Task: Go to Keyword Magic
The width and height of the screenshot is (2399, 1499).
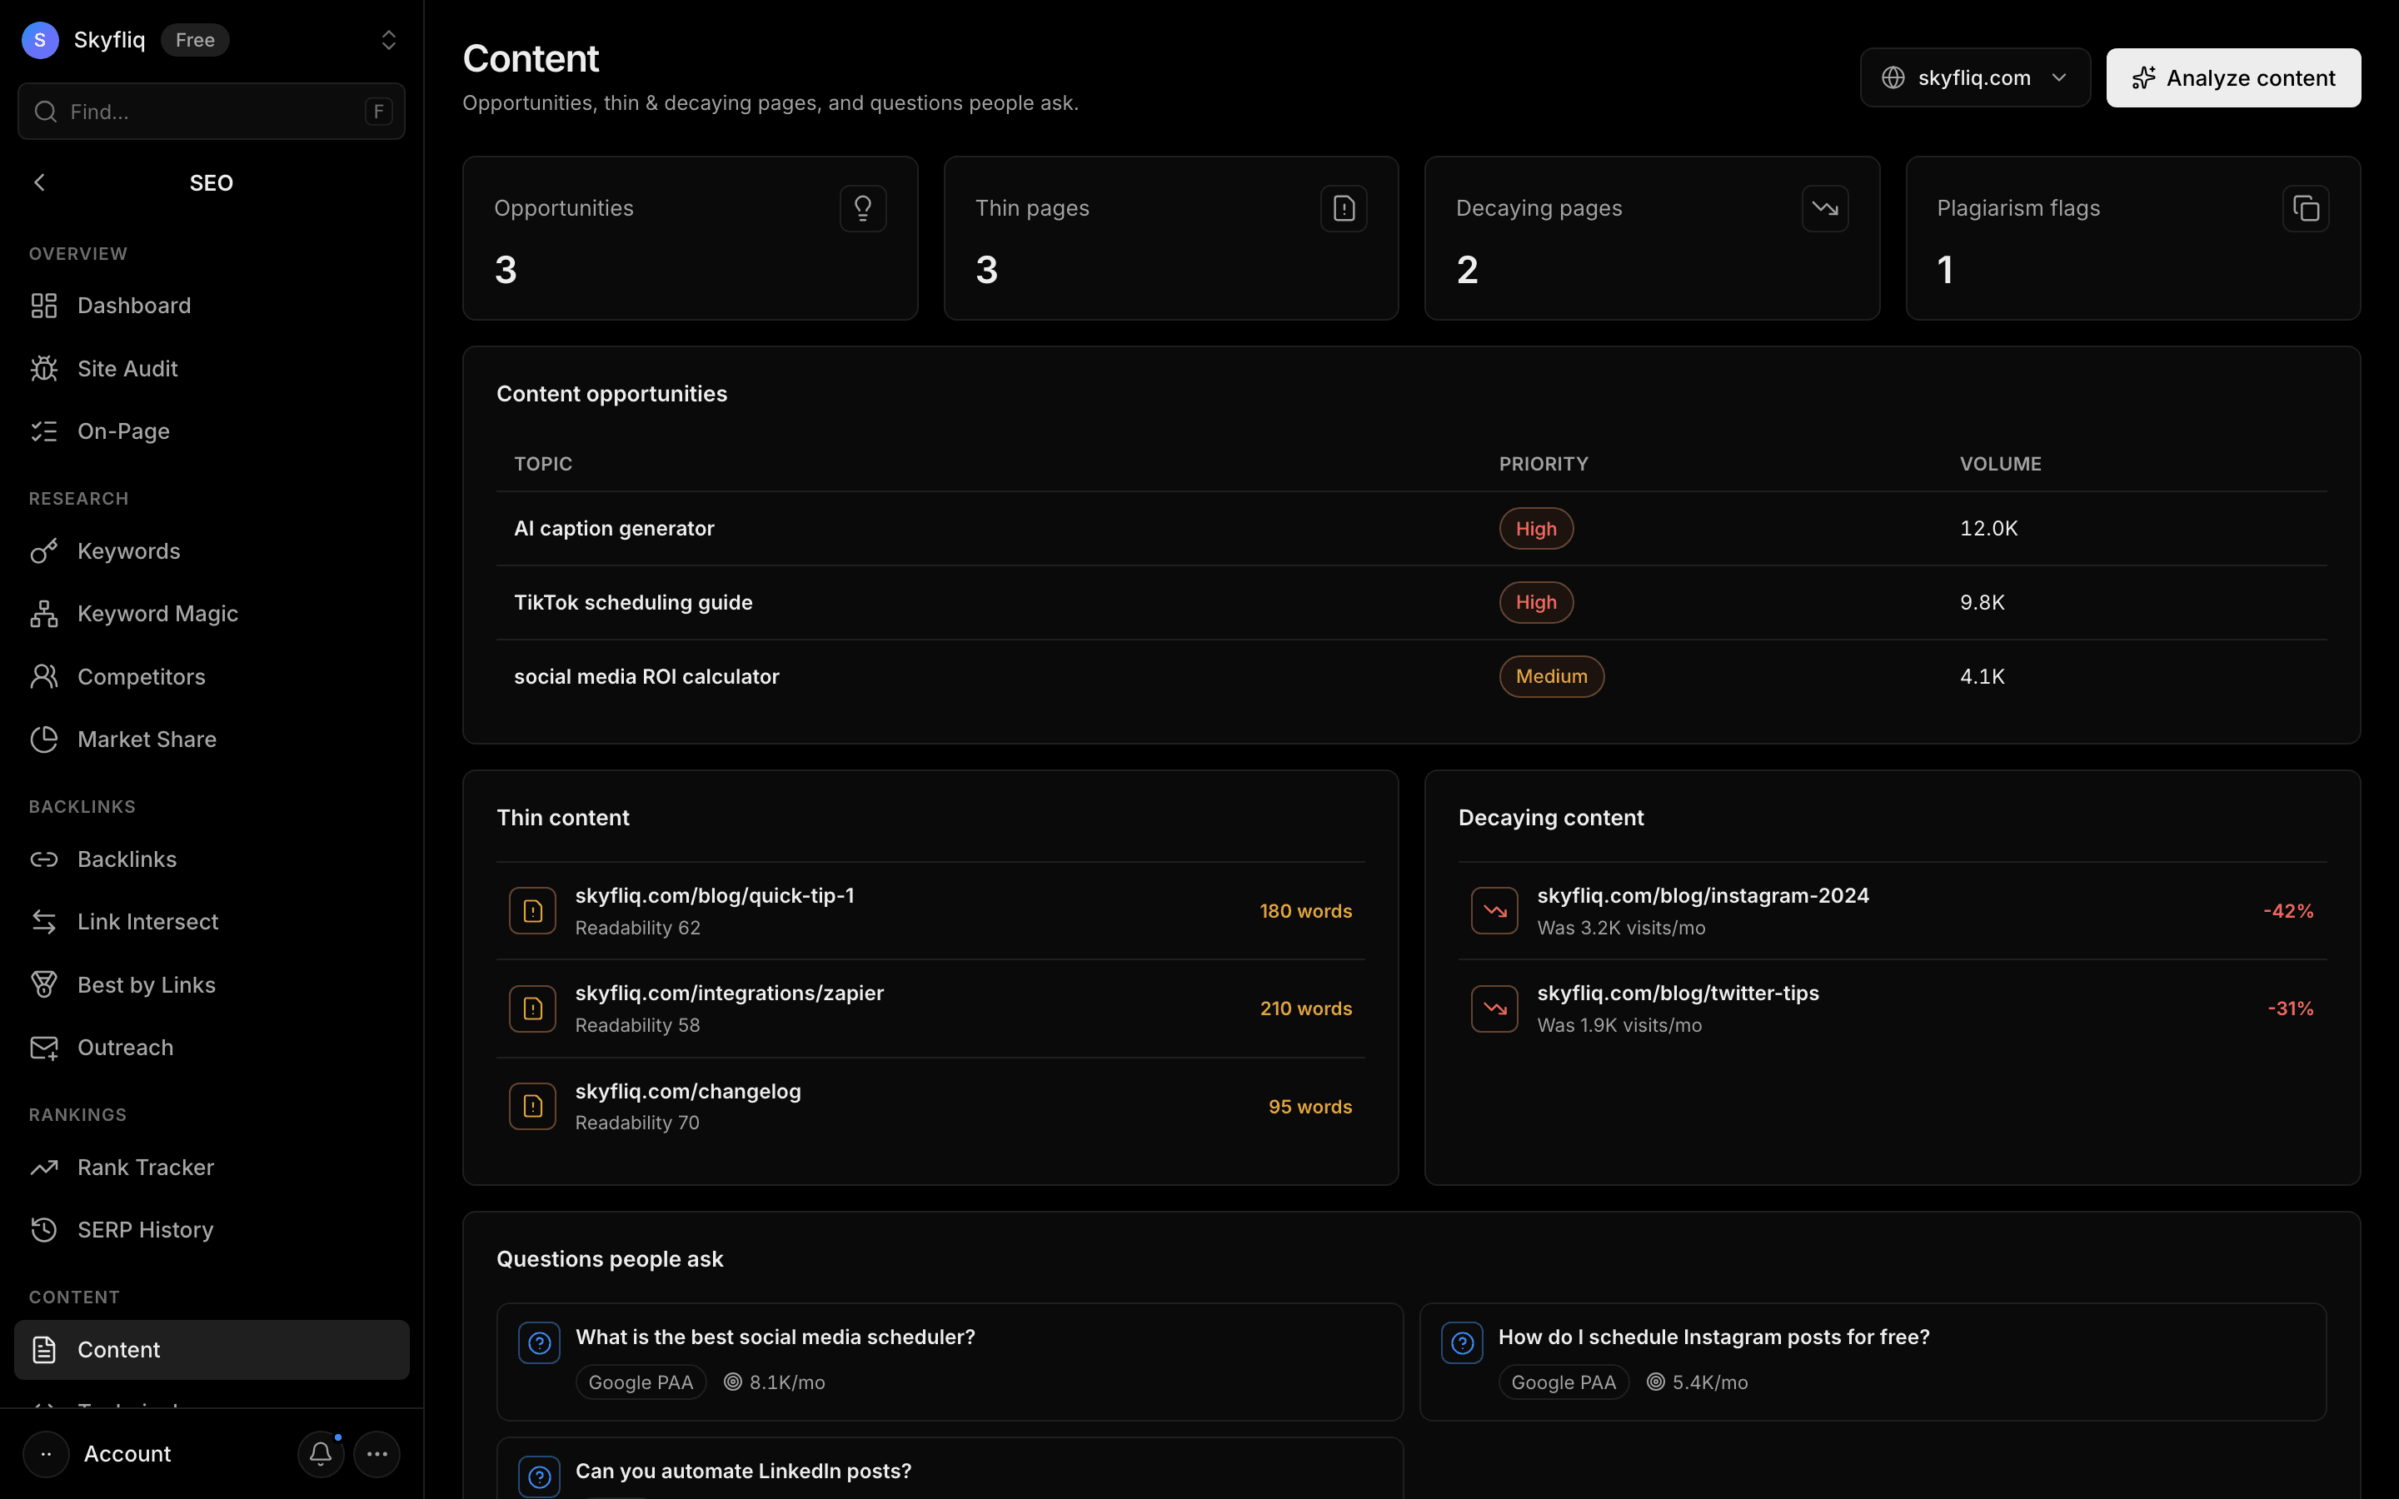Action: point(211,614)
